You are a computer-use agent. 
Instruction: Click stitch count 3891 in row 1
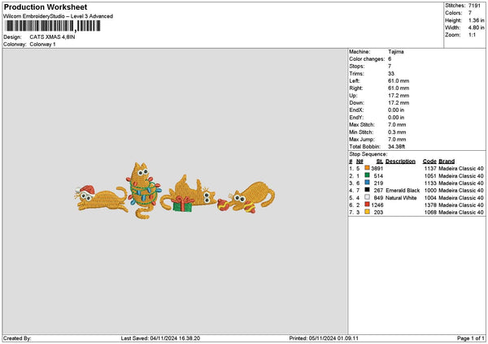pos(377,169)
